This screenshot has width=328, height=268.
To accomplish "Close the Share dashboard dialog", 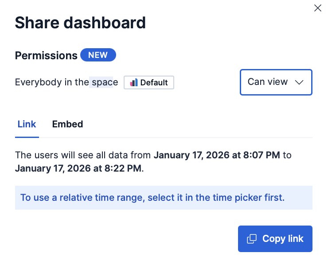I will [x=317, y=8].
